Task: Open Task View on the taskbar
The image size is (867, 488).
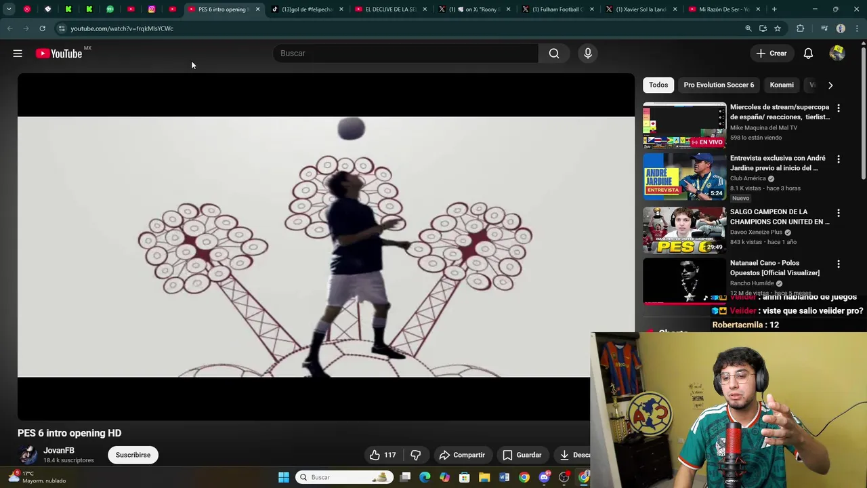Action: click(405, 477)
